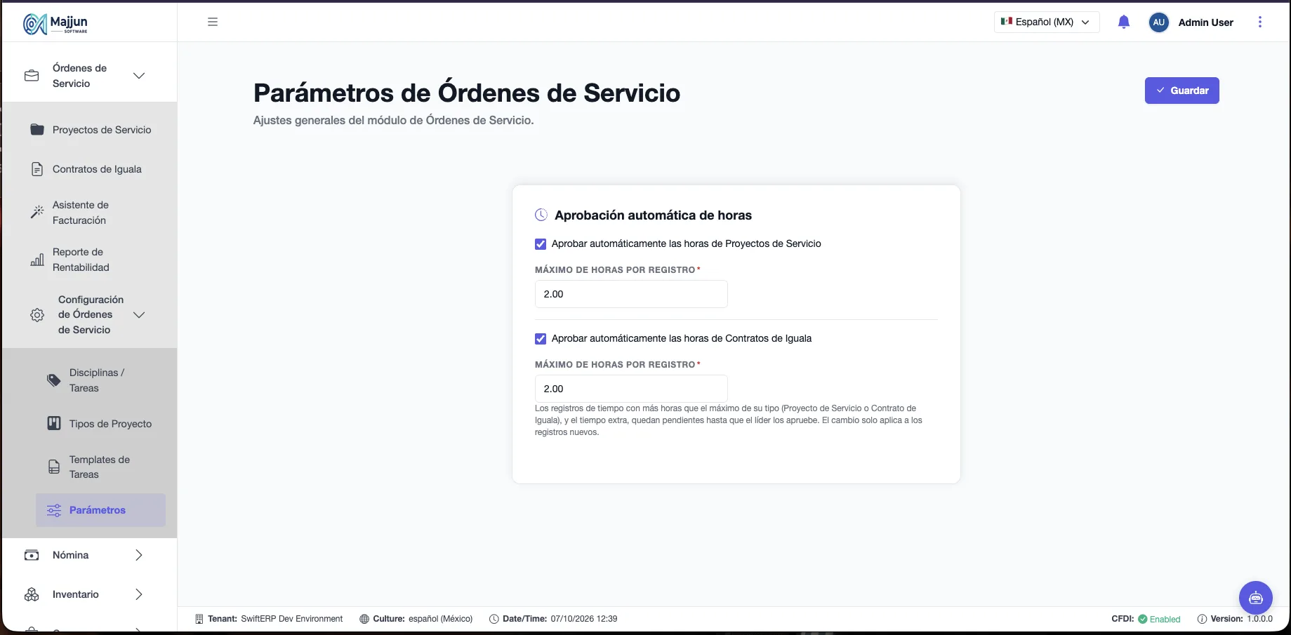This screenshot has height=635, width=1291.
Task: Click the Nómina money icon
Action: (x=32, y=555)
